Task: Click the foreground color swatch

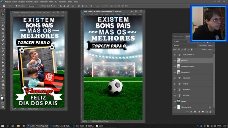Action: click(x=2, y=98)
